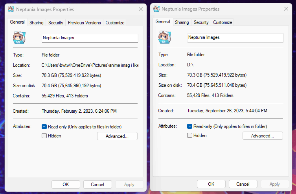Select General tab in the left window
The height and width of the screenshot is (194, 296).
pyautogui.click(x=17, y=22)
